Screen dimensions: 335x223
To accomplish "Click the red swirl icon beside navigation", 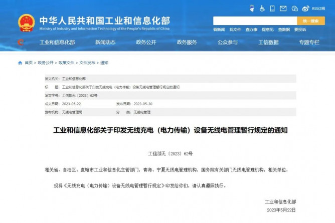I will click(x=21, y=42).
